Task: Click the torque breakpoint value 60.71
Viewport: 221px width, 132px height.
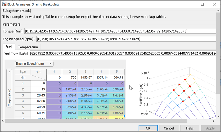Action: coord(38,113)
